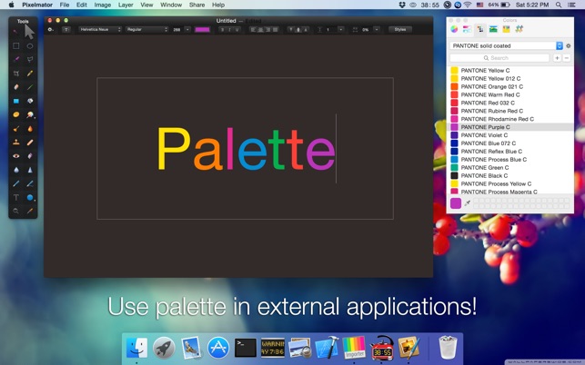This screenshot has height=365, width=585.
Task: Select the Elliptical Marquee tool
Action: click(x=30, y=45)
